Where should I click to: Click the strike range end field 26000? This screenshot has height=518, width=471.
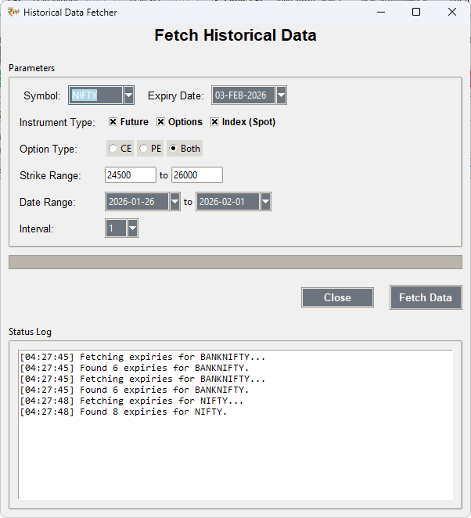pos(197,175)
